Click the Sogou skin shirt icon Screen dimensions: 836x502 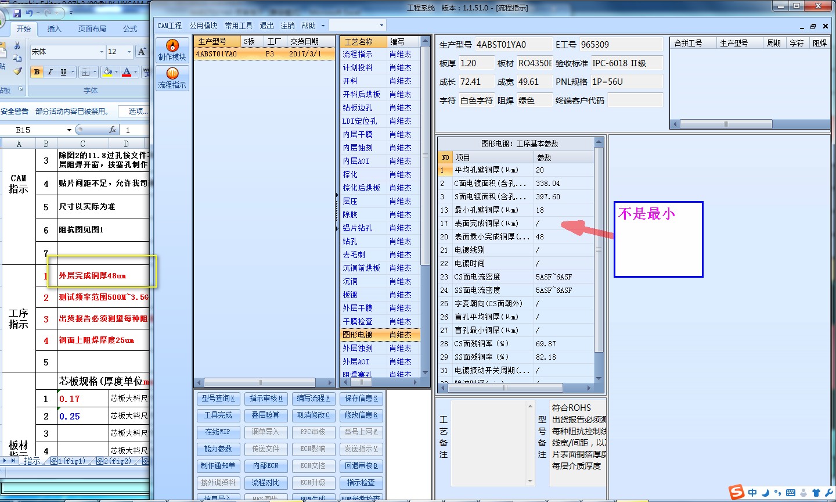pyautogui.click(x=816, y=493)
